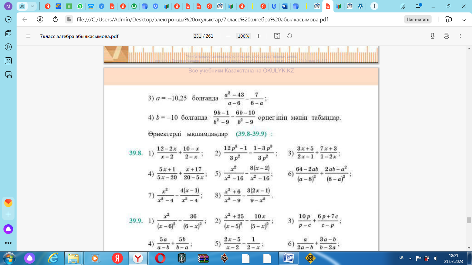Open the extensions icon next to Напечатать
Viewport: 472px width, 265px height.
point(449,19)
